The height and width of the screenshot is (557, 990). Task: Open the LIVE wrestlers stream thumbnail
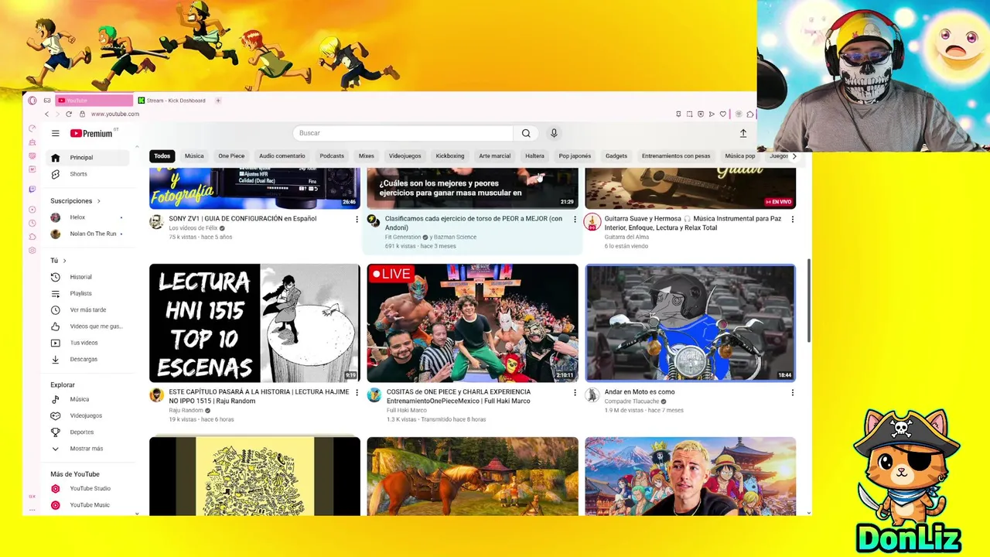pyautogui.click(x=473, y=323)
